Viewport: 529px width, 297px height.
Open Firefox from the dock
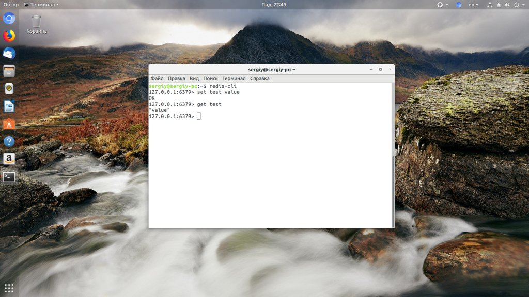(x=9, y=36)
